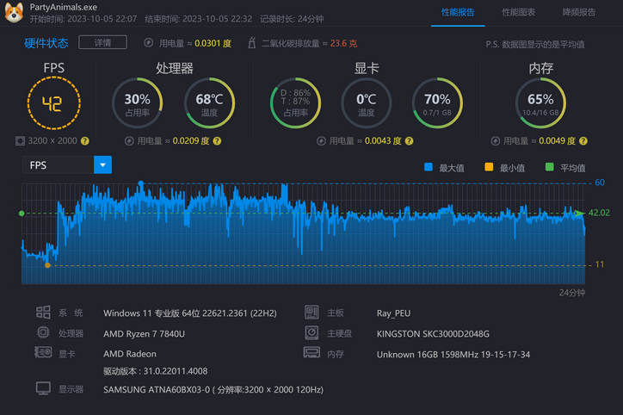
Task: Click the GPU usage gauge D:86% T:87%
Action: [295, 103]
